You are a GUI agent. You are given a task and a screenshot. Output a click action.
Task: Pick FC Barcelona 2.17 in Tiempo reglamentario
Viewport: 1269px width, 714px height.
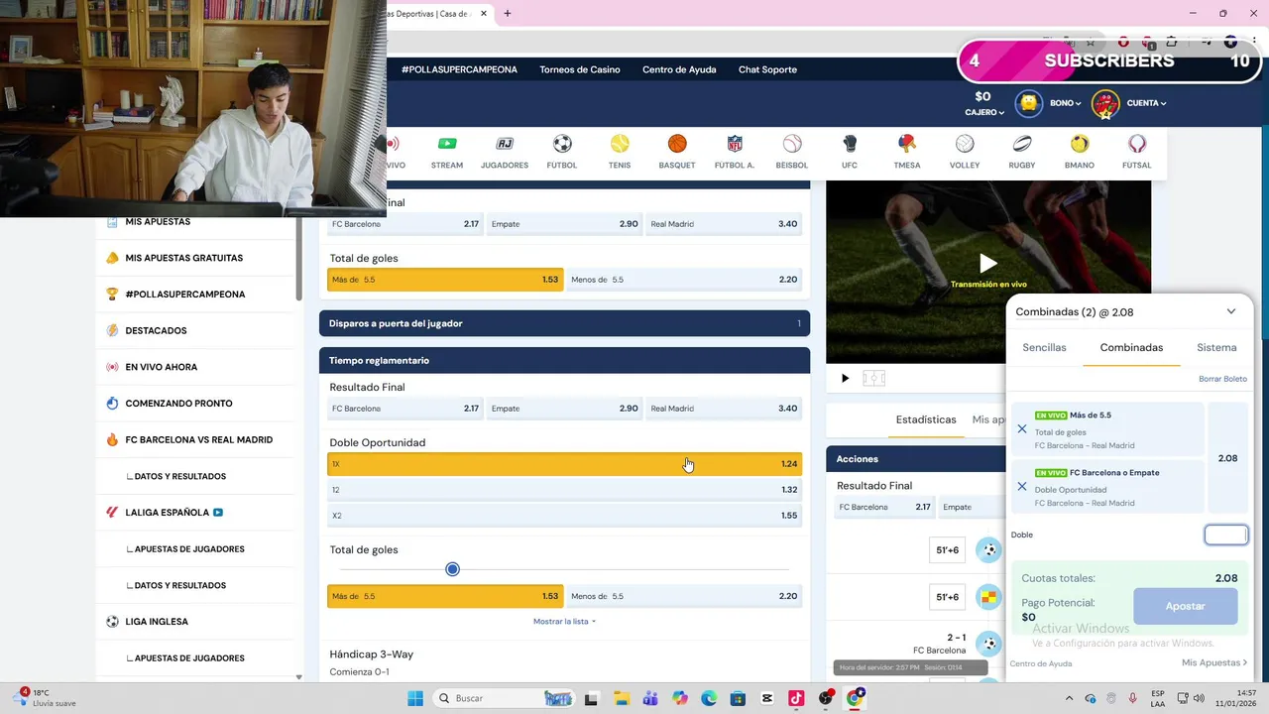[x=405, y=409]
